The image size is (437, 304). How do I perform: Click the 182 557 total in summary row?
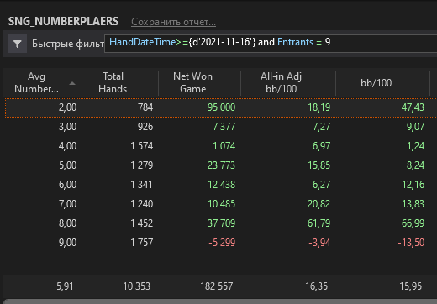(x=216, y=286)
